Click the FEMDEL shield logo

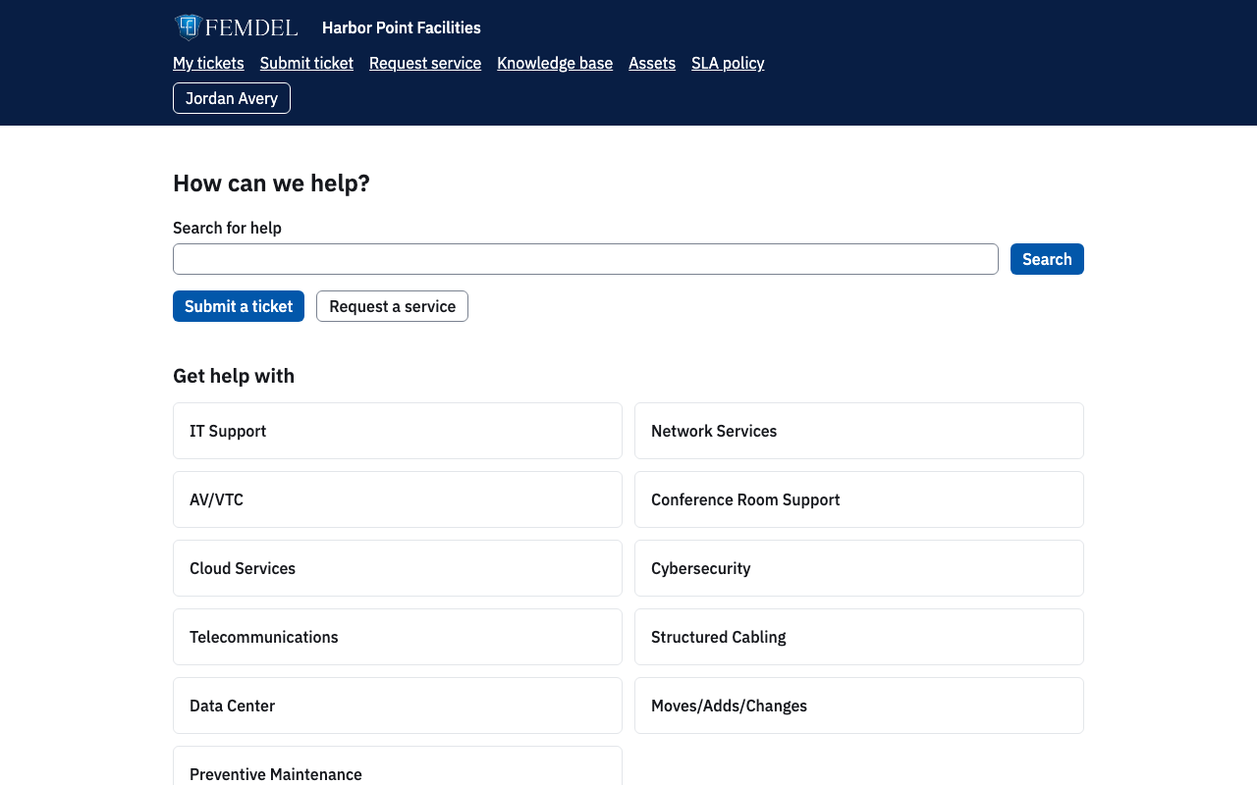pyautogui.click(x=236, y=27)
